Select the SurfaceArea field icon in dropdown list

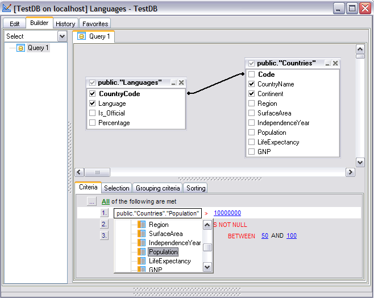[x=142, y=234]
